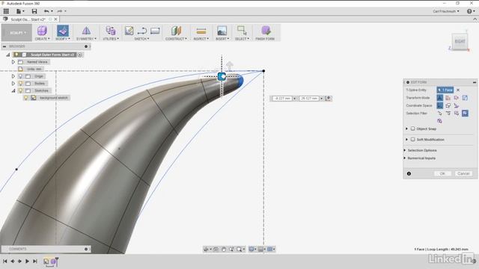
Task: Clear the T-Spline Entity selection
Action: (x=458, y=90)
